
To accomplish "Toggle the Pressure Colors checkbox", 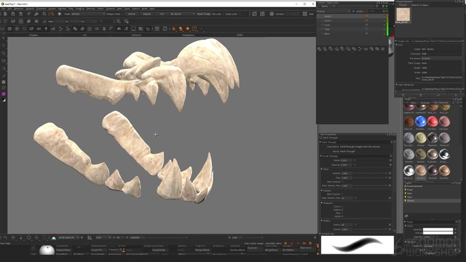I will coord(342,207).
